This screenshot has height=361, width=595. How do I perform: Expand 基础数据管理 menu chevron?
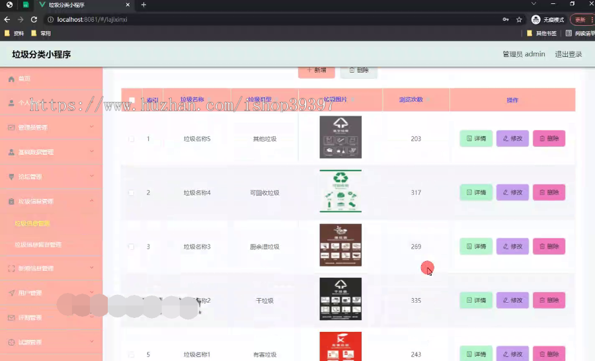91,151
